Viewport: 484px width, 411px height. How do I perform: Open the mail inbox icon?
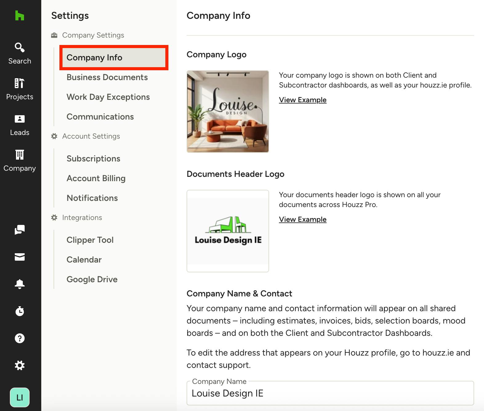[x=20, y=257]
